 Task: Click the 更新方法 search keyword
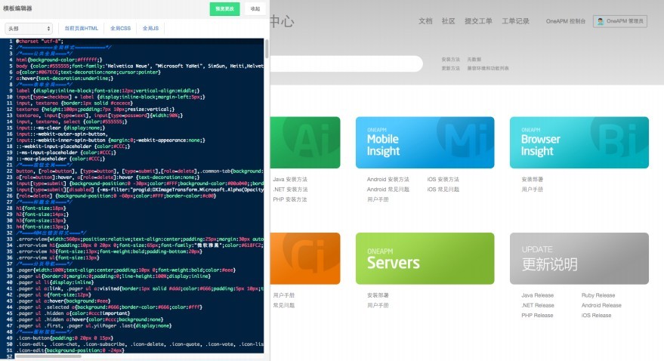click(x=450, y=68)
